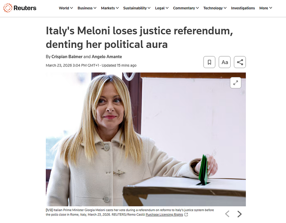Bookmark this article

point(209,62)
